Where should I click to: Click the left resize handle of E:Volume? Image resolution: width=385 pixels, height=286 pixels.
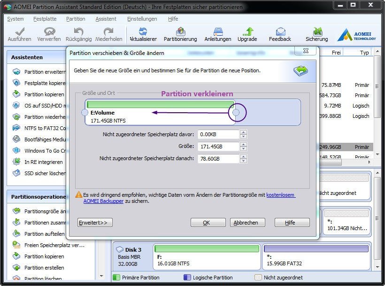pyautogui.click(x=85, y=113)
